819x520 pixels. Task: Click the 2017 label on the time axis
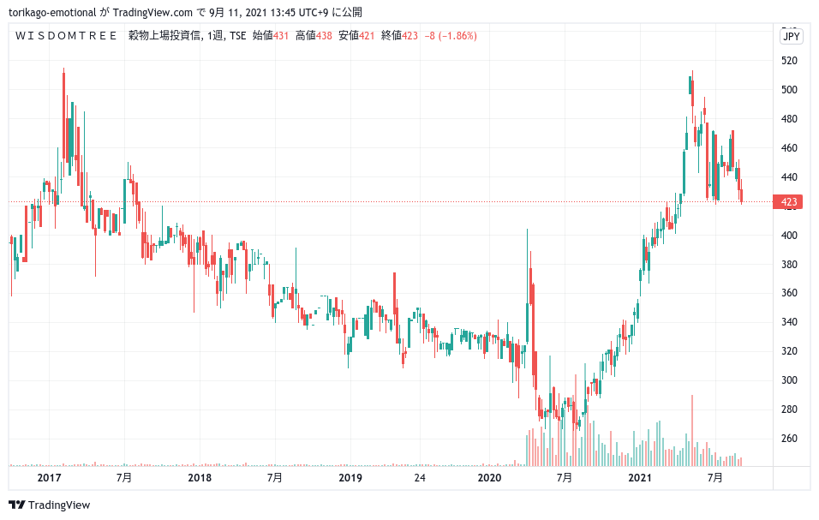tap(49, 478)
